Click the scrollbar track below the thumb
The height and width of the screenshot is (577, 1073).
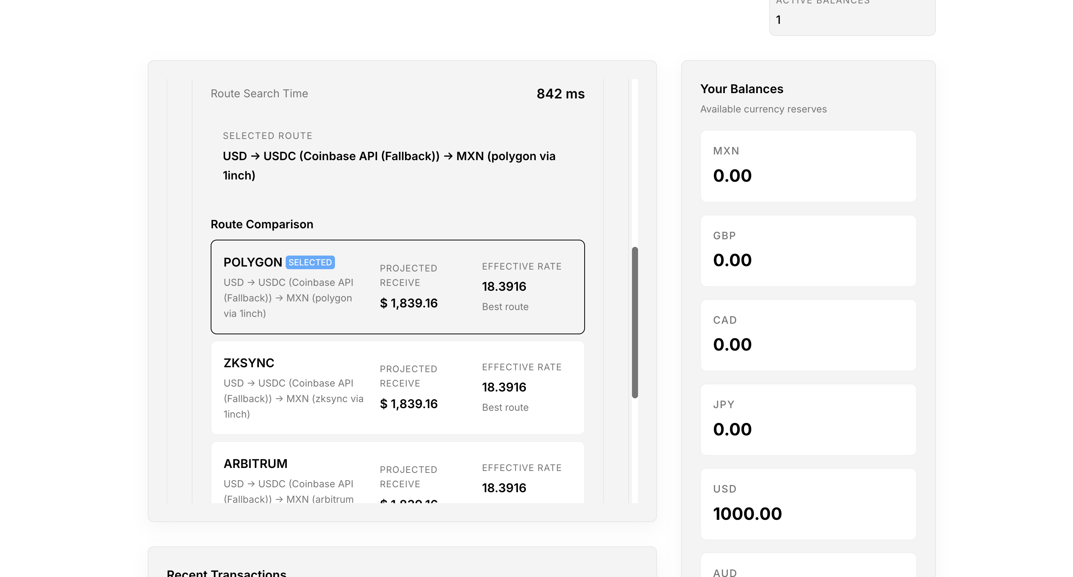click(635, 450)
